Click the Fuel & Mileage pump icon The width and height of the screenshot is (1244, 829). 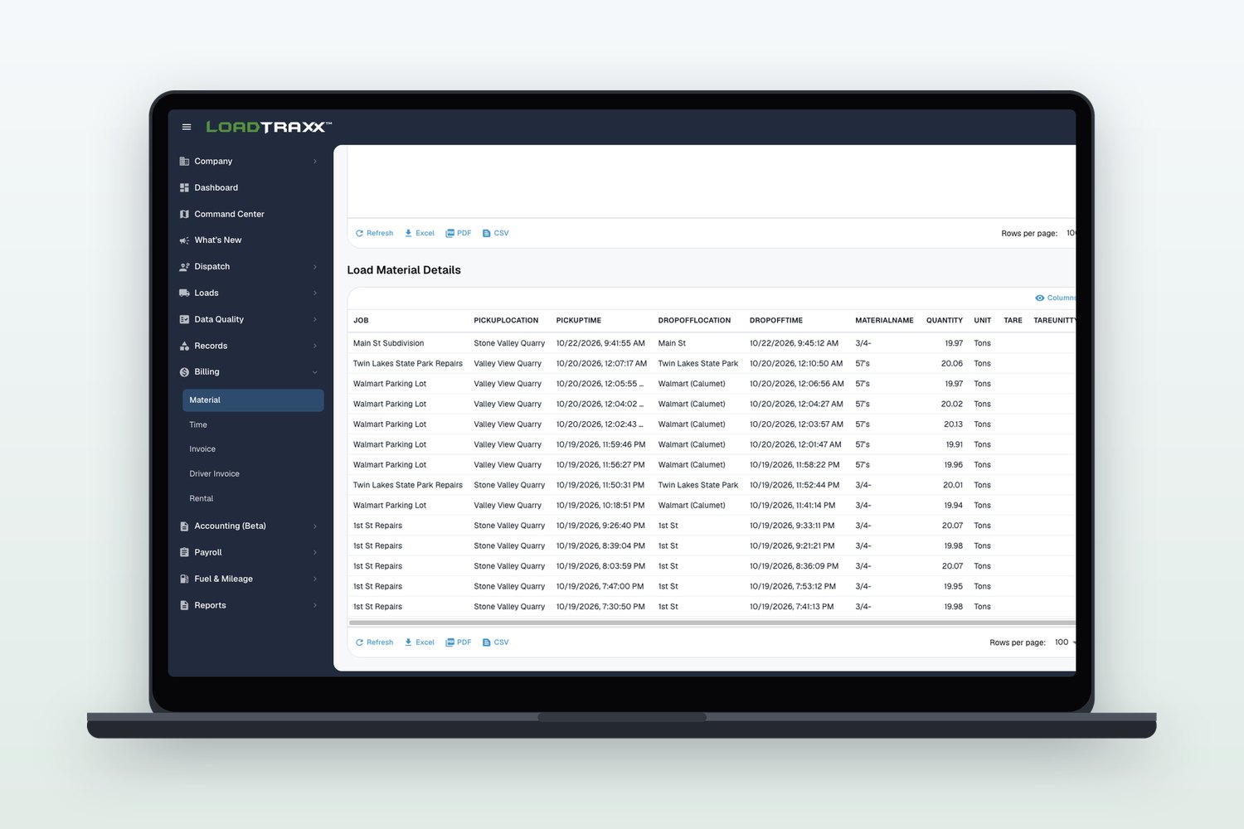pos(184,579)
